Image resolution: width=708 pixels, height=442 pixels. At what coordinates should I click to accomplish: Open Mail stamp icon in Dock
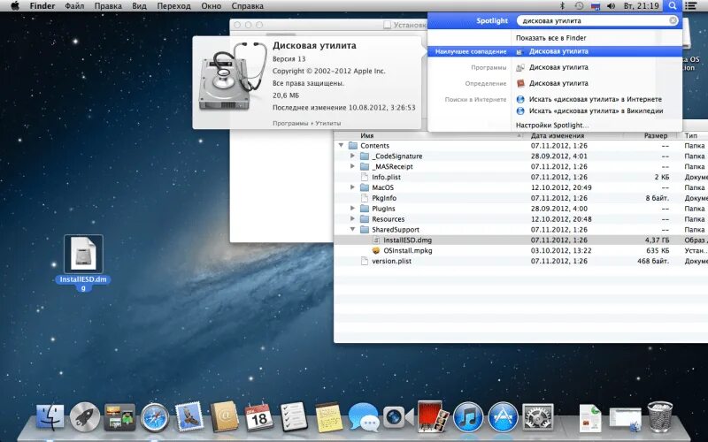[189, 416]
